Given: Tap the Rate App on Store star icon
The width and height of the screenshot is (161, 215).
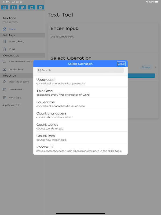Looking at the screenshot, I should (4, 82).
